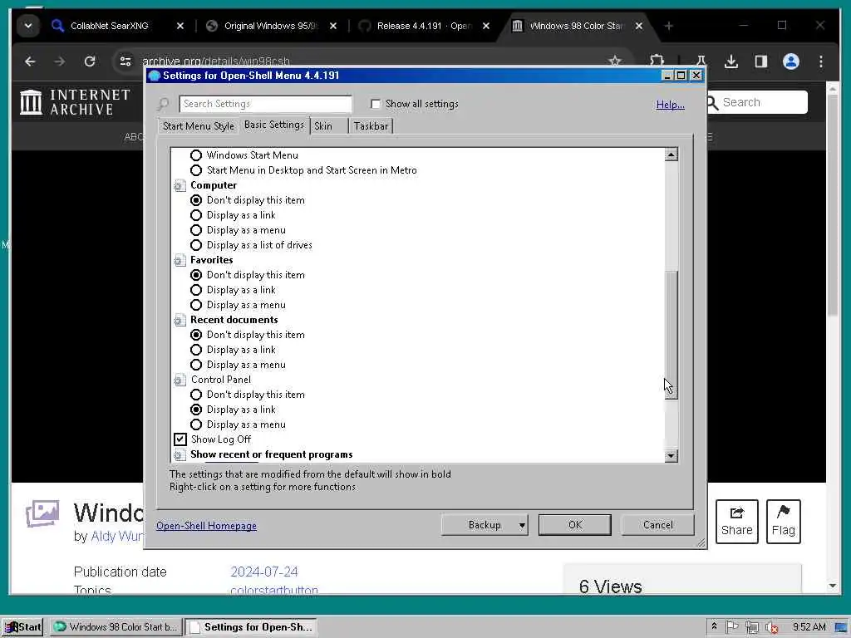Open the Open-Shell Homepage link
The width and height of the screenshot is (851, 638).
206,526
